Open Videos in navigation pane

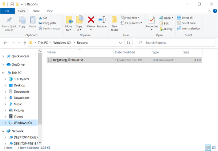coord(16,116)
